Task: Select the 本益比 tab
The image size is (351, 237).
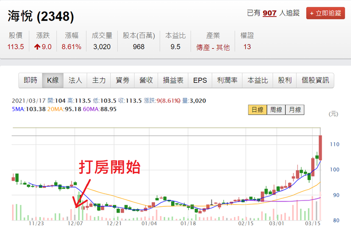Action: click(x=257, y=80)
